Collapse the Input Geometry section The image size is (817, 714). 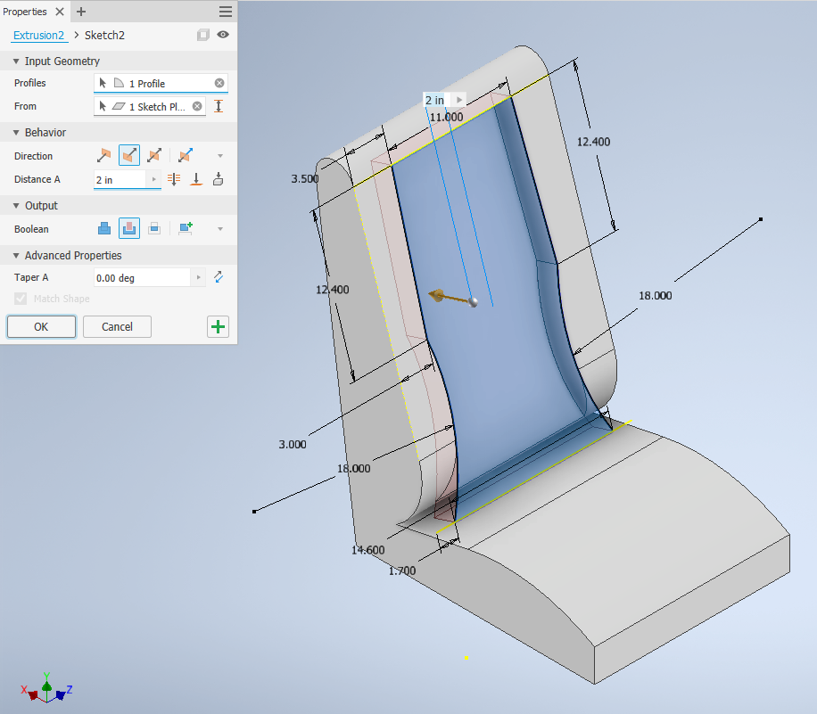[x=16, y=61]
